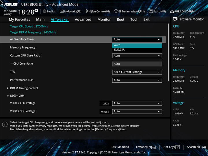208x156 pixels.
Task: Click the 41°C CPU temperature value
Action: 192,37
